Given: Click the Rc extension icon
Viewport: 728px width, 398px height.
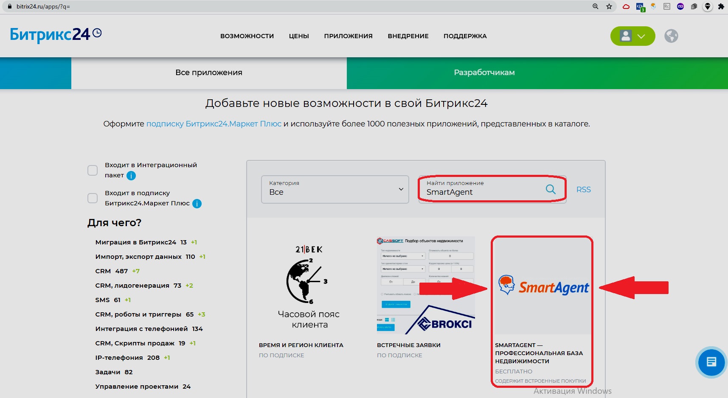Looking at the screenshot, I should tap(667, 6).
